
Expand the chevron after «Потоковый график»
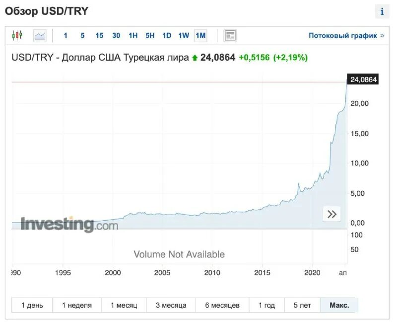click(x=382, y=35)
